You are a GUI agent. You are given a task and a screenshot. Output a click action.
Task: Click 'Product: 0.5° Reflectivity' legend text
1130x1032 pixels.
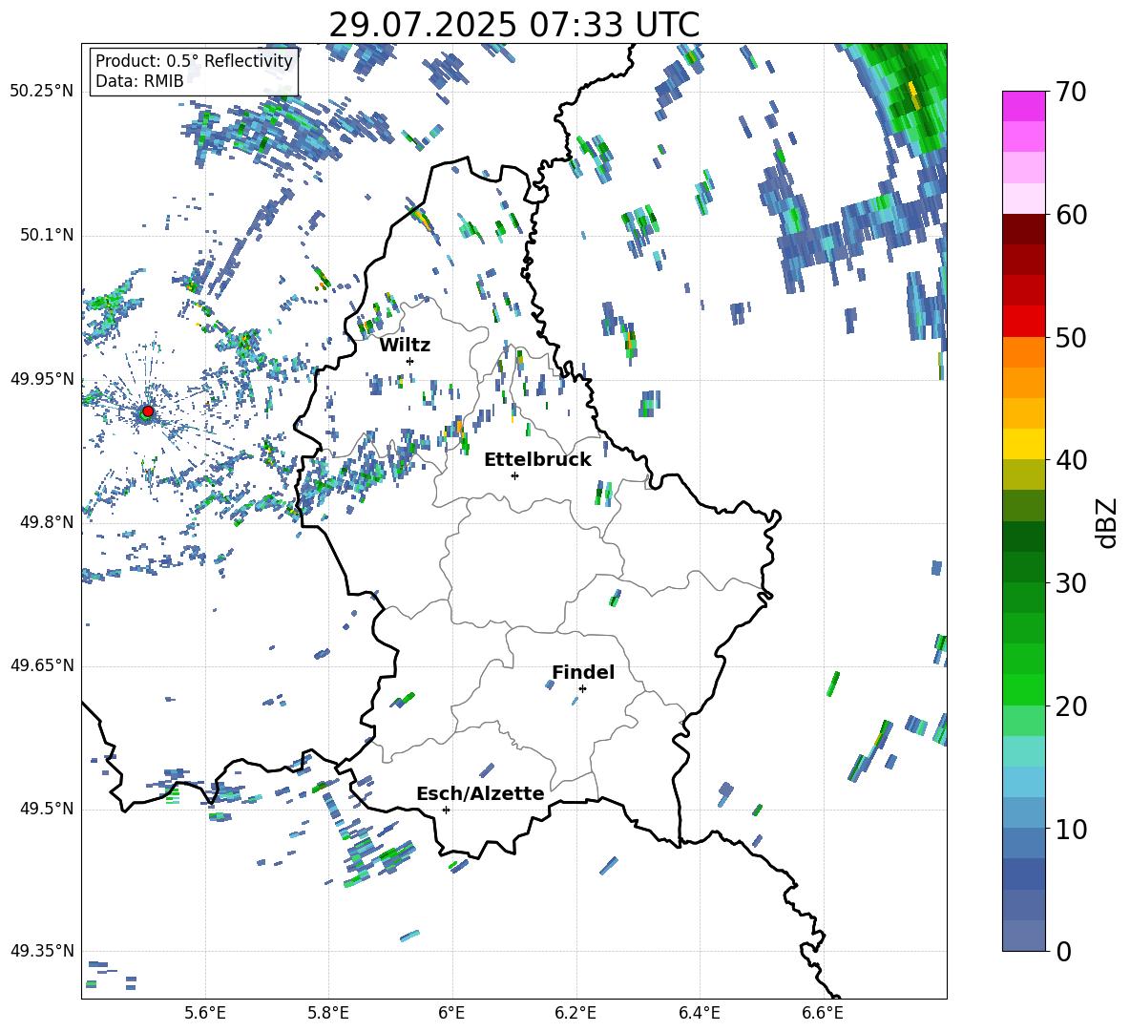coord(194,60)
